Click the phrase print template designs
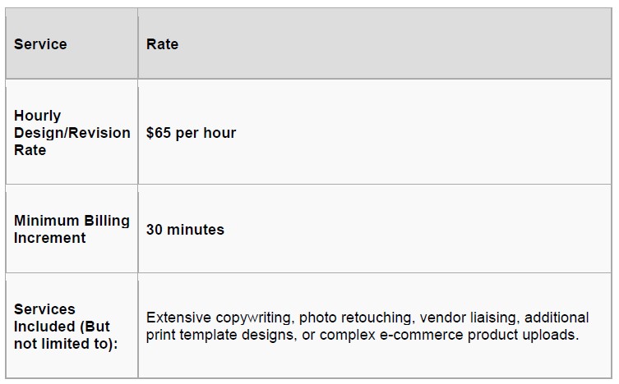The width and height of the screenshot is (619, 384). pos(220,335)
